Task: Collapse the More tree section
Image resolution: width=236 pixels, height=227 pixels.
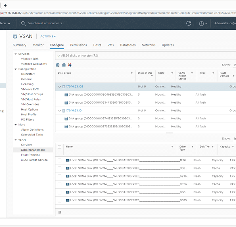Action: (15, 125)
